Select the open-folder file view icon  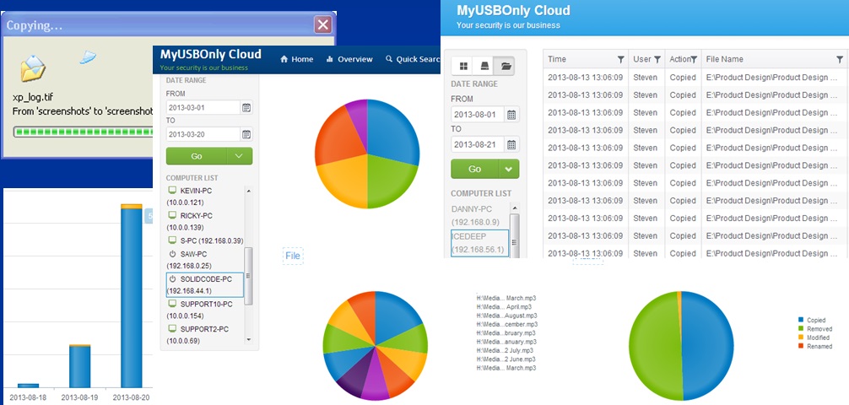506,66
